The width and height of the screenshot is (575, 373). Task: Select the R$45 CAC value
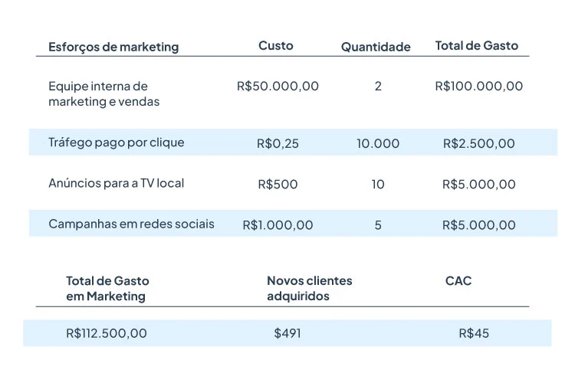coord(474,333)
